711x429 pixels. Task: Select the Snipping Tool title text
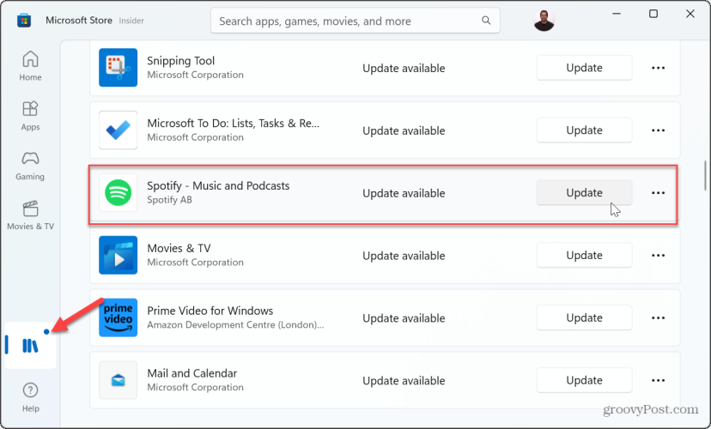(180, 61)
